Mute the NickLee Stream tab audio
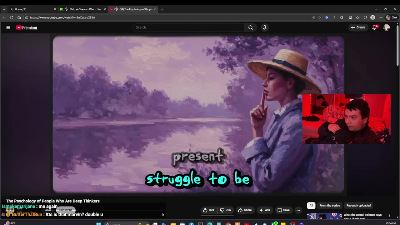 pyautogui.click(x=66, y=9)
